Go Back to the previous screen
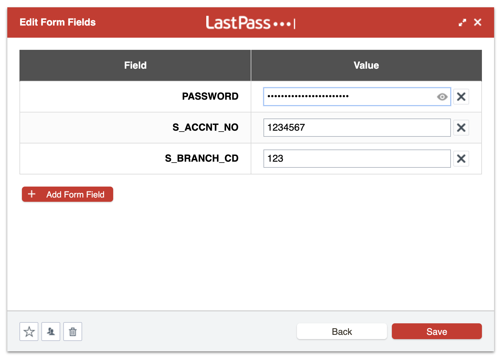The image size is (502, 361). (x=341, y=331)
